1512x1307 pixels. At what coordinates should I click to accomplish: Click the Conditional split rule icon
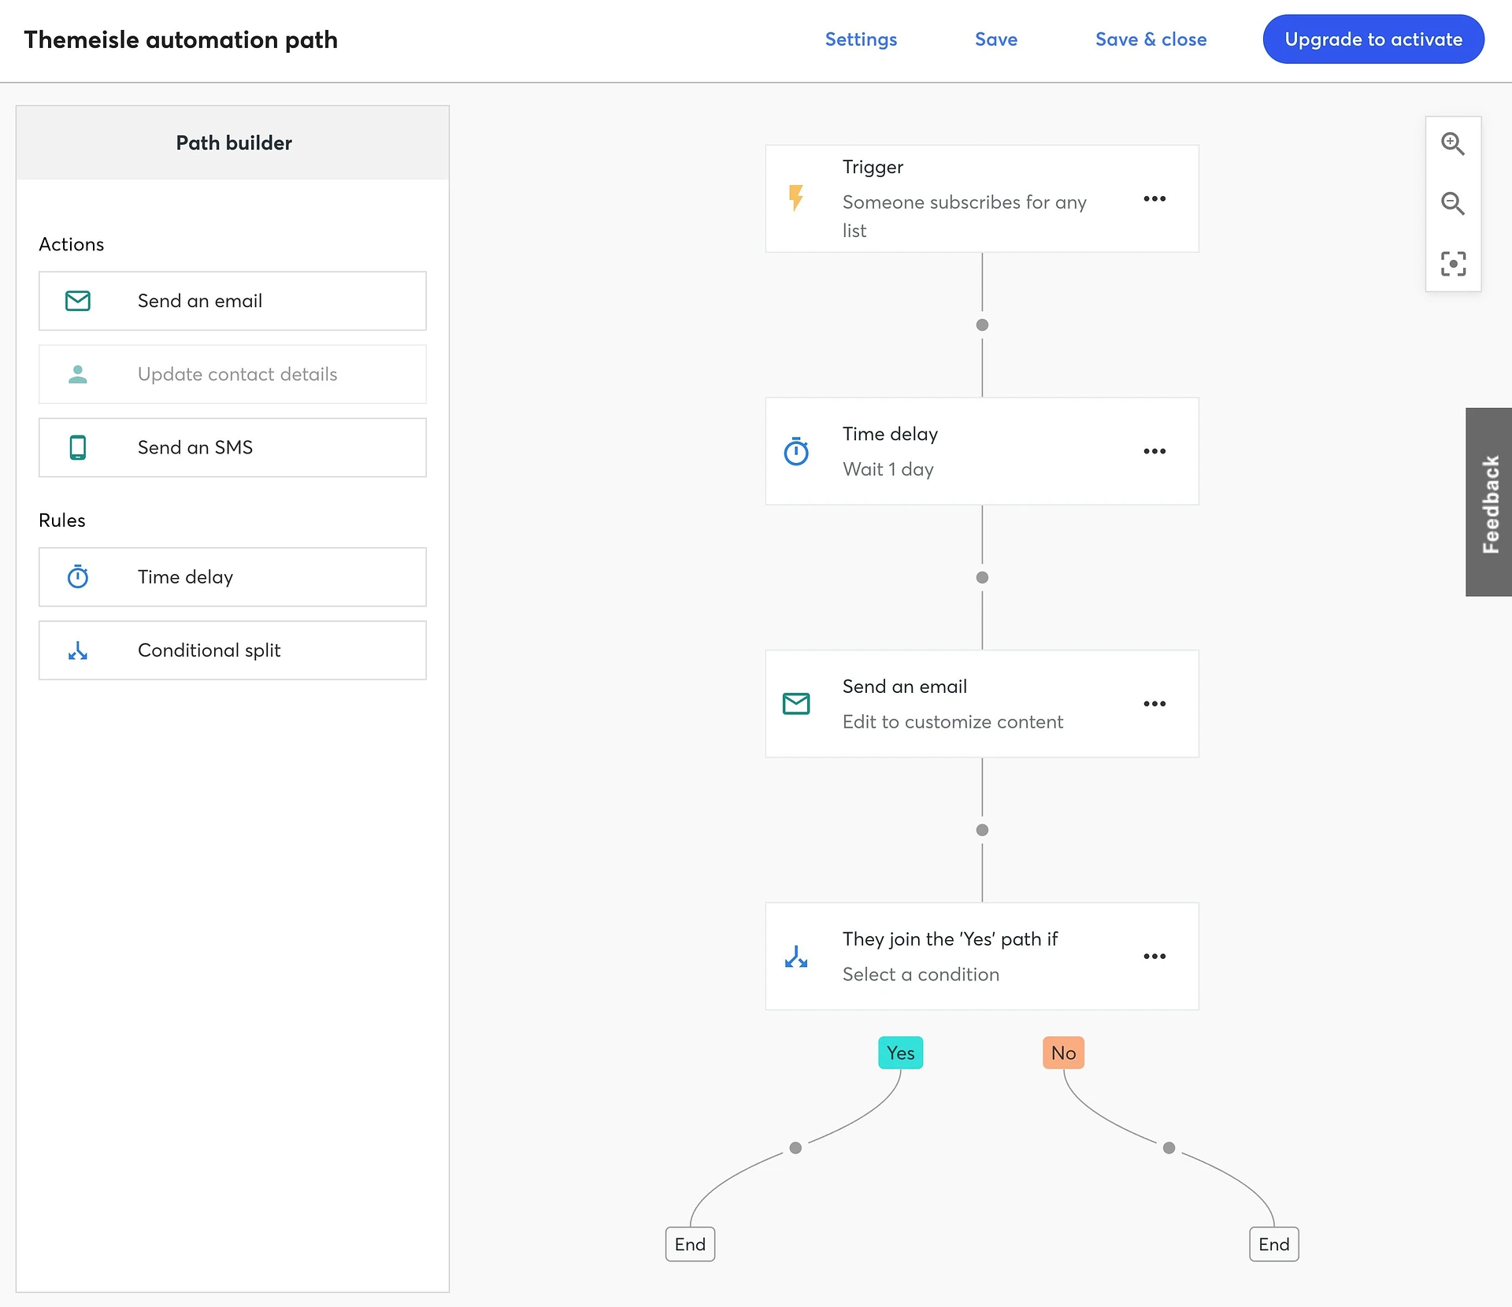77,650
